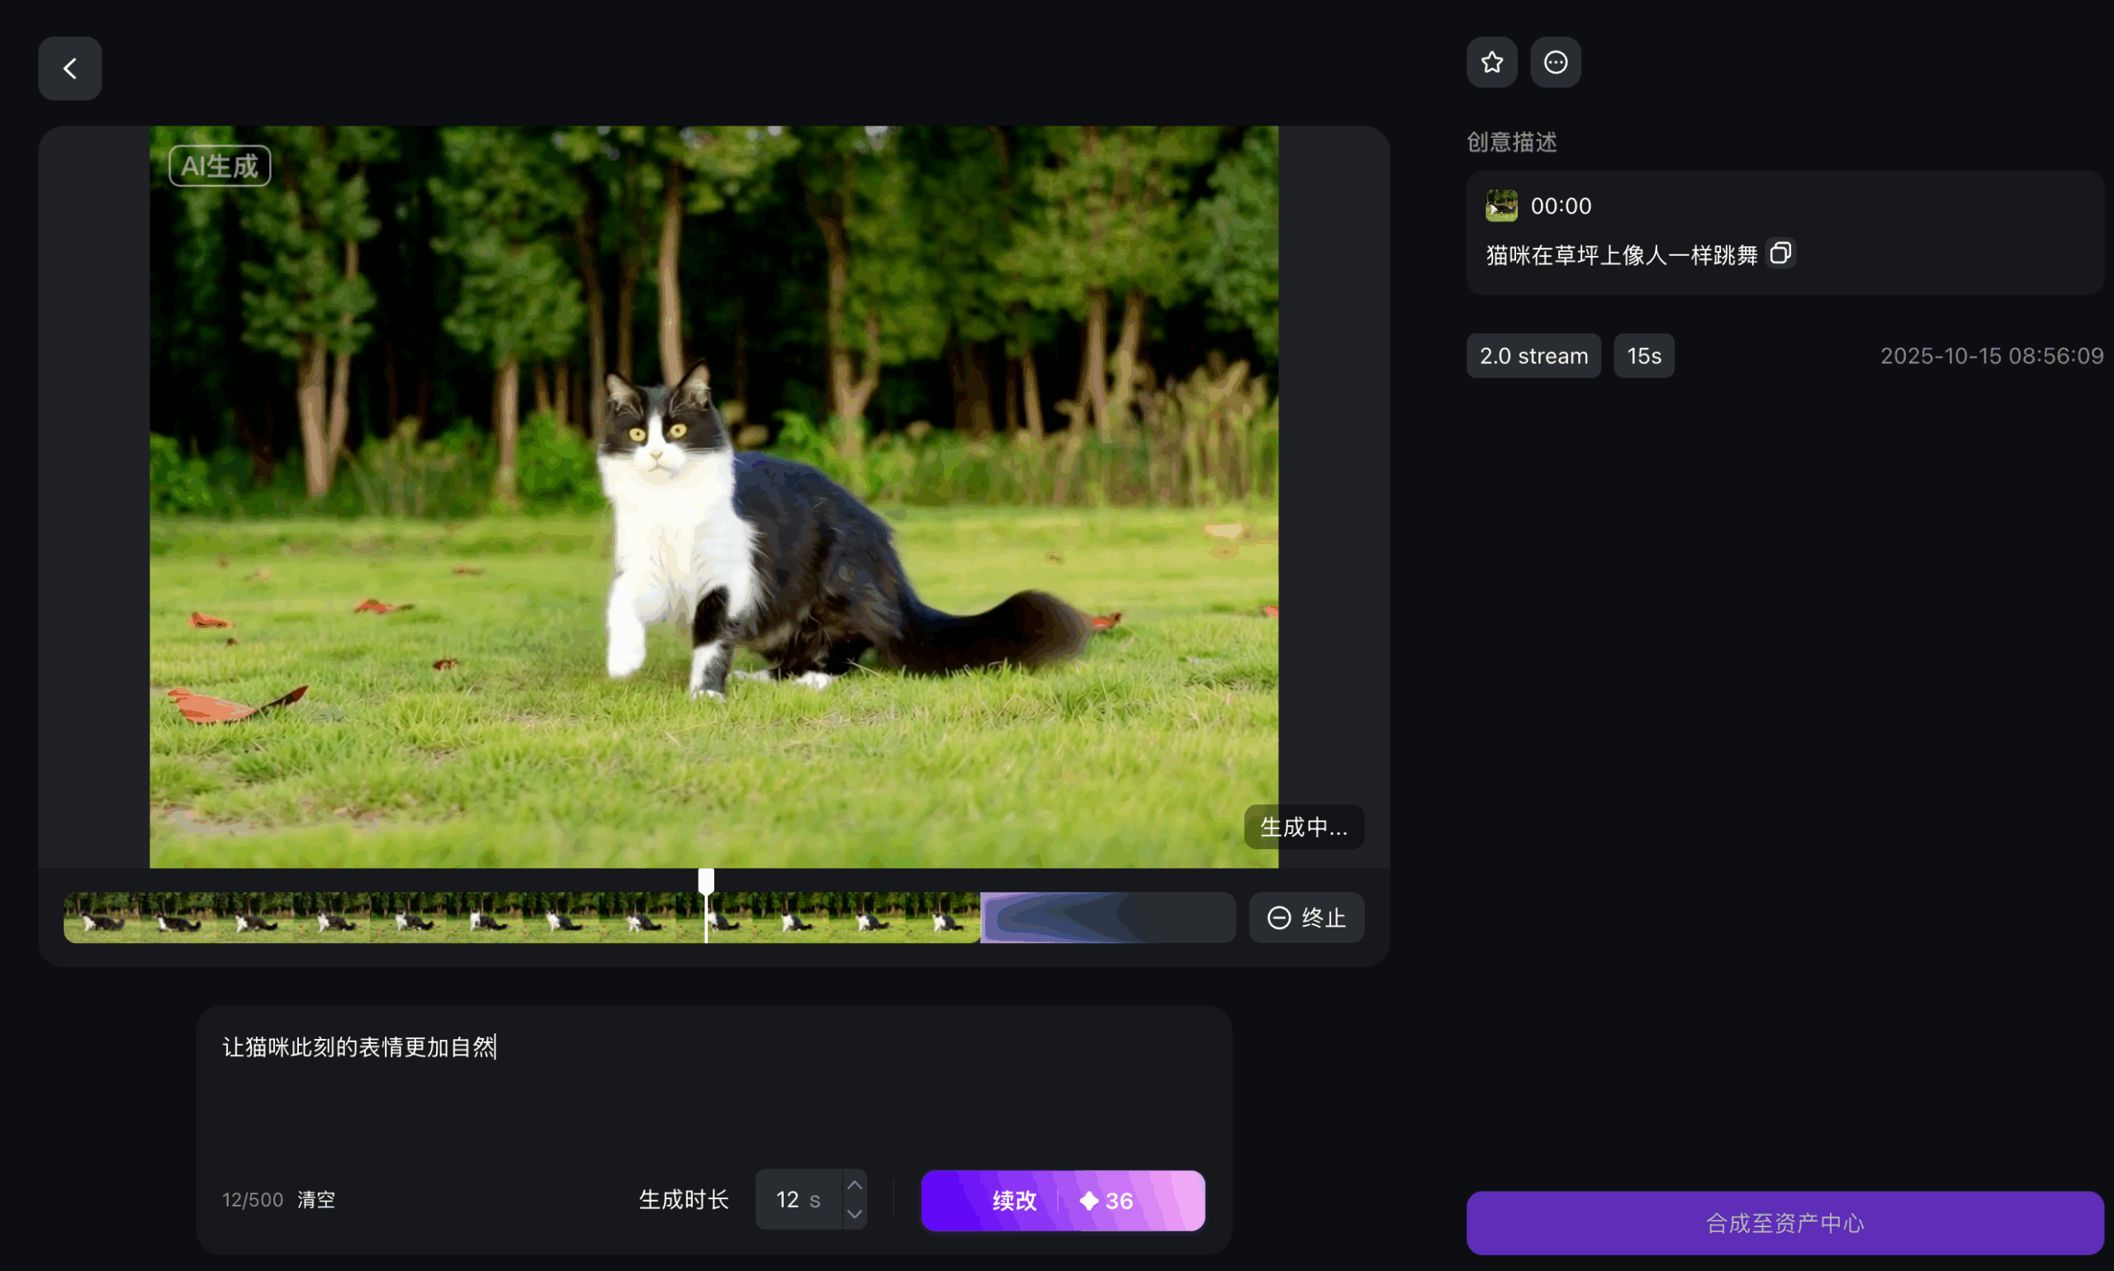Click the minus-circle terminate icon
Image resolution: width=2114 pixels, height=1271 pixels.
click(x=1277, y=918)
